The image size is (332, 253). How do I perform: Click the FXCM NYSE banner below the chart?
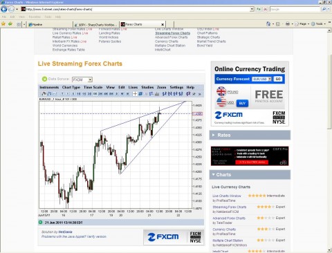pyautogui.click(x=174, y=237)
